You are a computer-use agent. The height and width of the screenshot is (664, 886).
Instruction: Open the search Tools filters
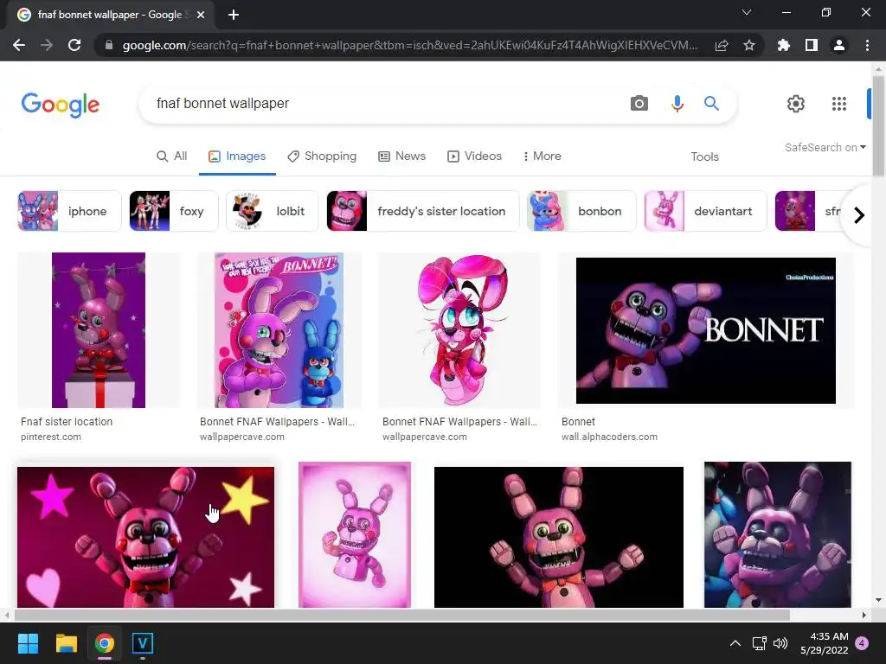[704, 157]
